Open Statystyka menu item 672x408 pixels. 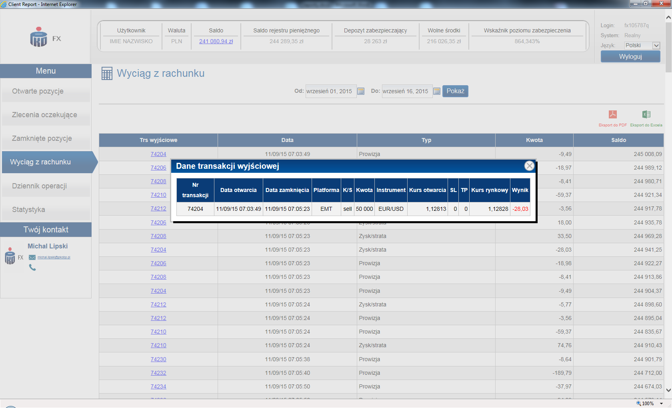(46, 210)
